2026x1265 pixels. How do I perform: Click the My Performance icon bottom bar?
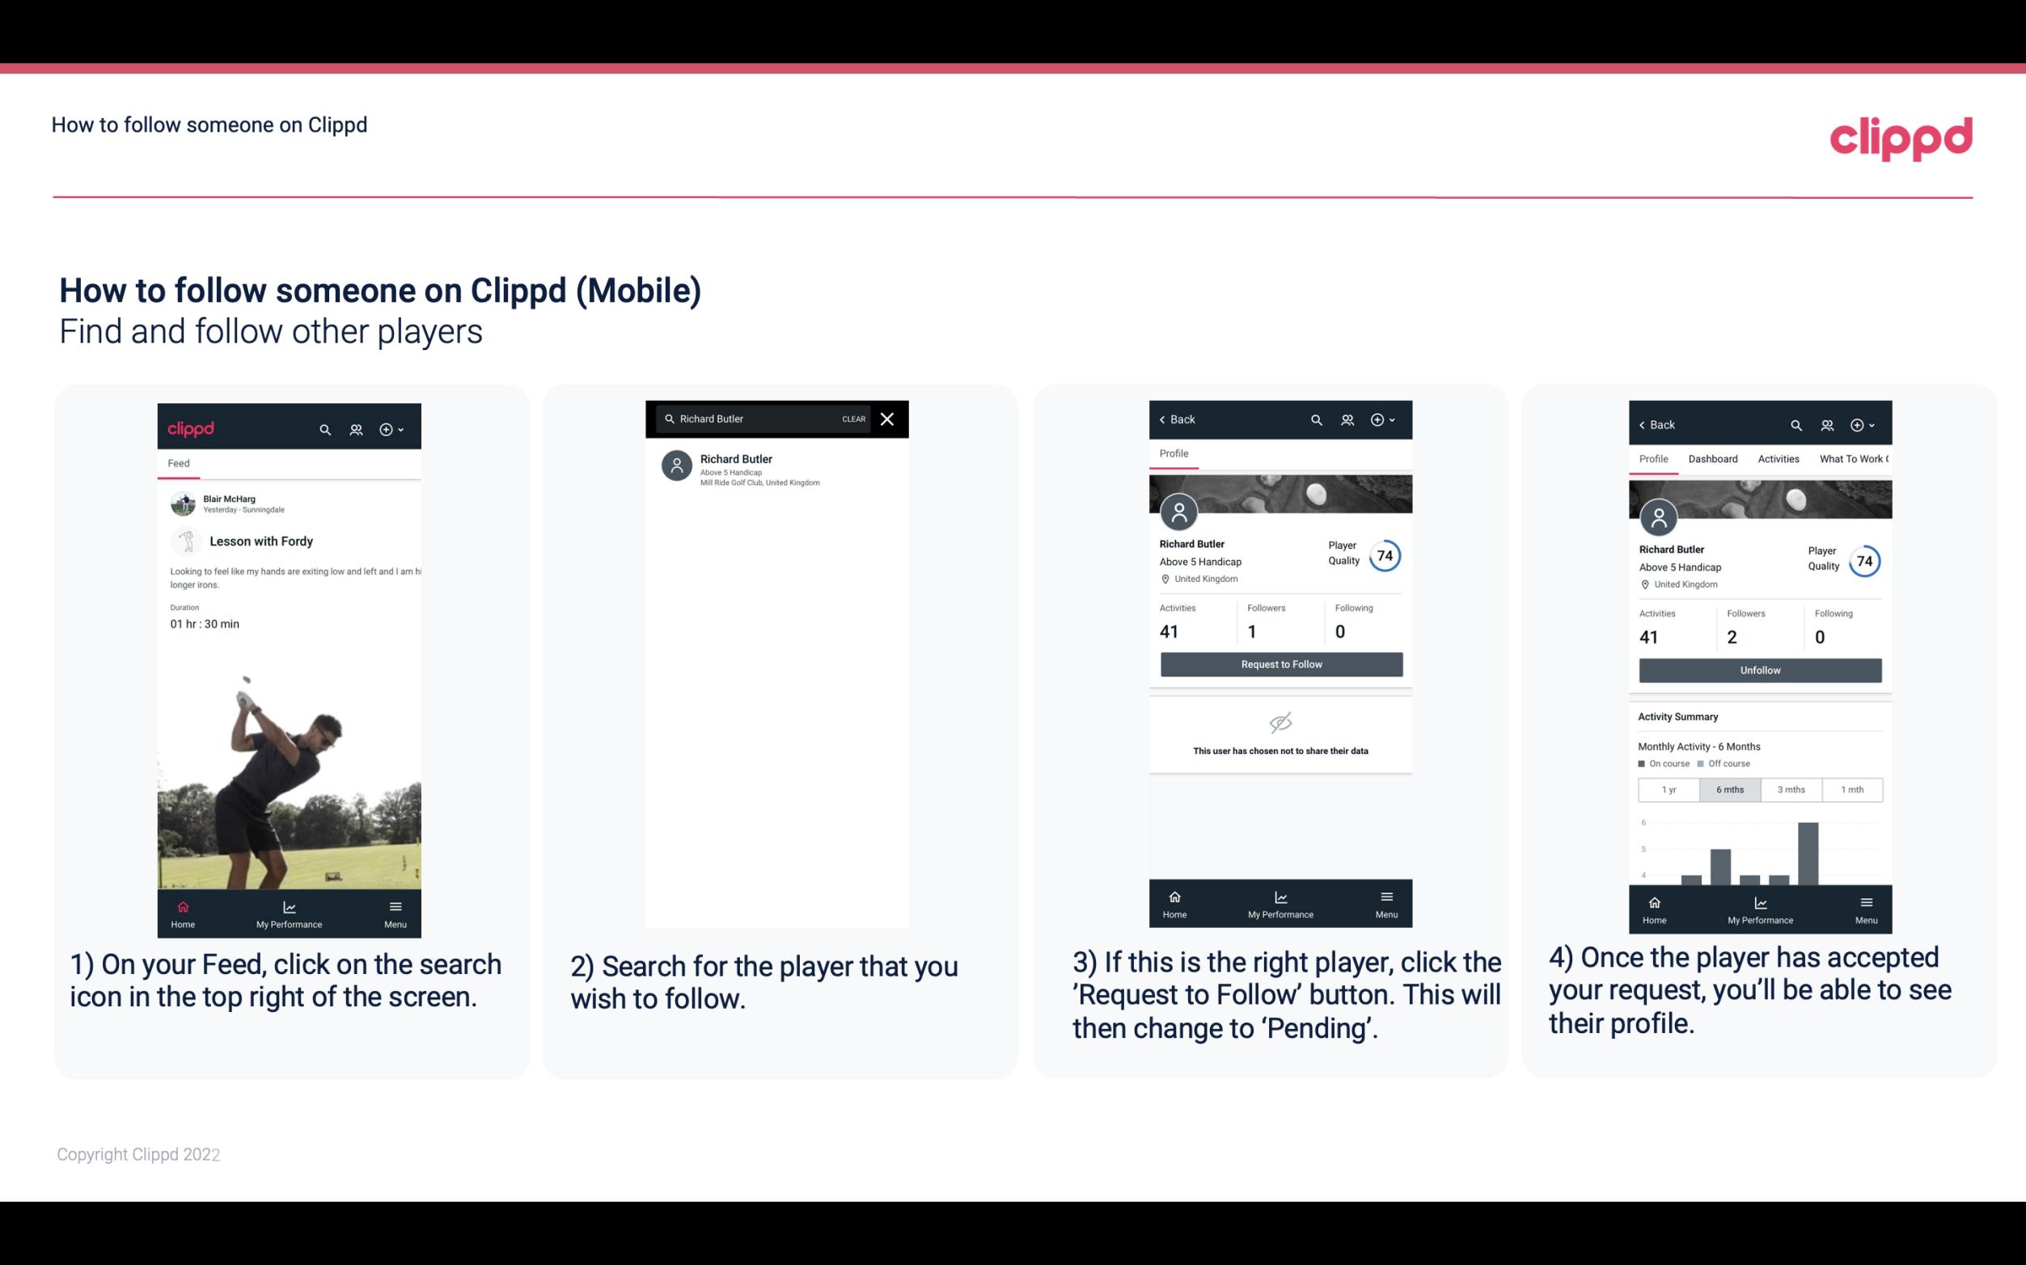290,906
